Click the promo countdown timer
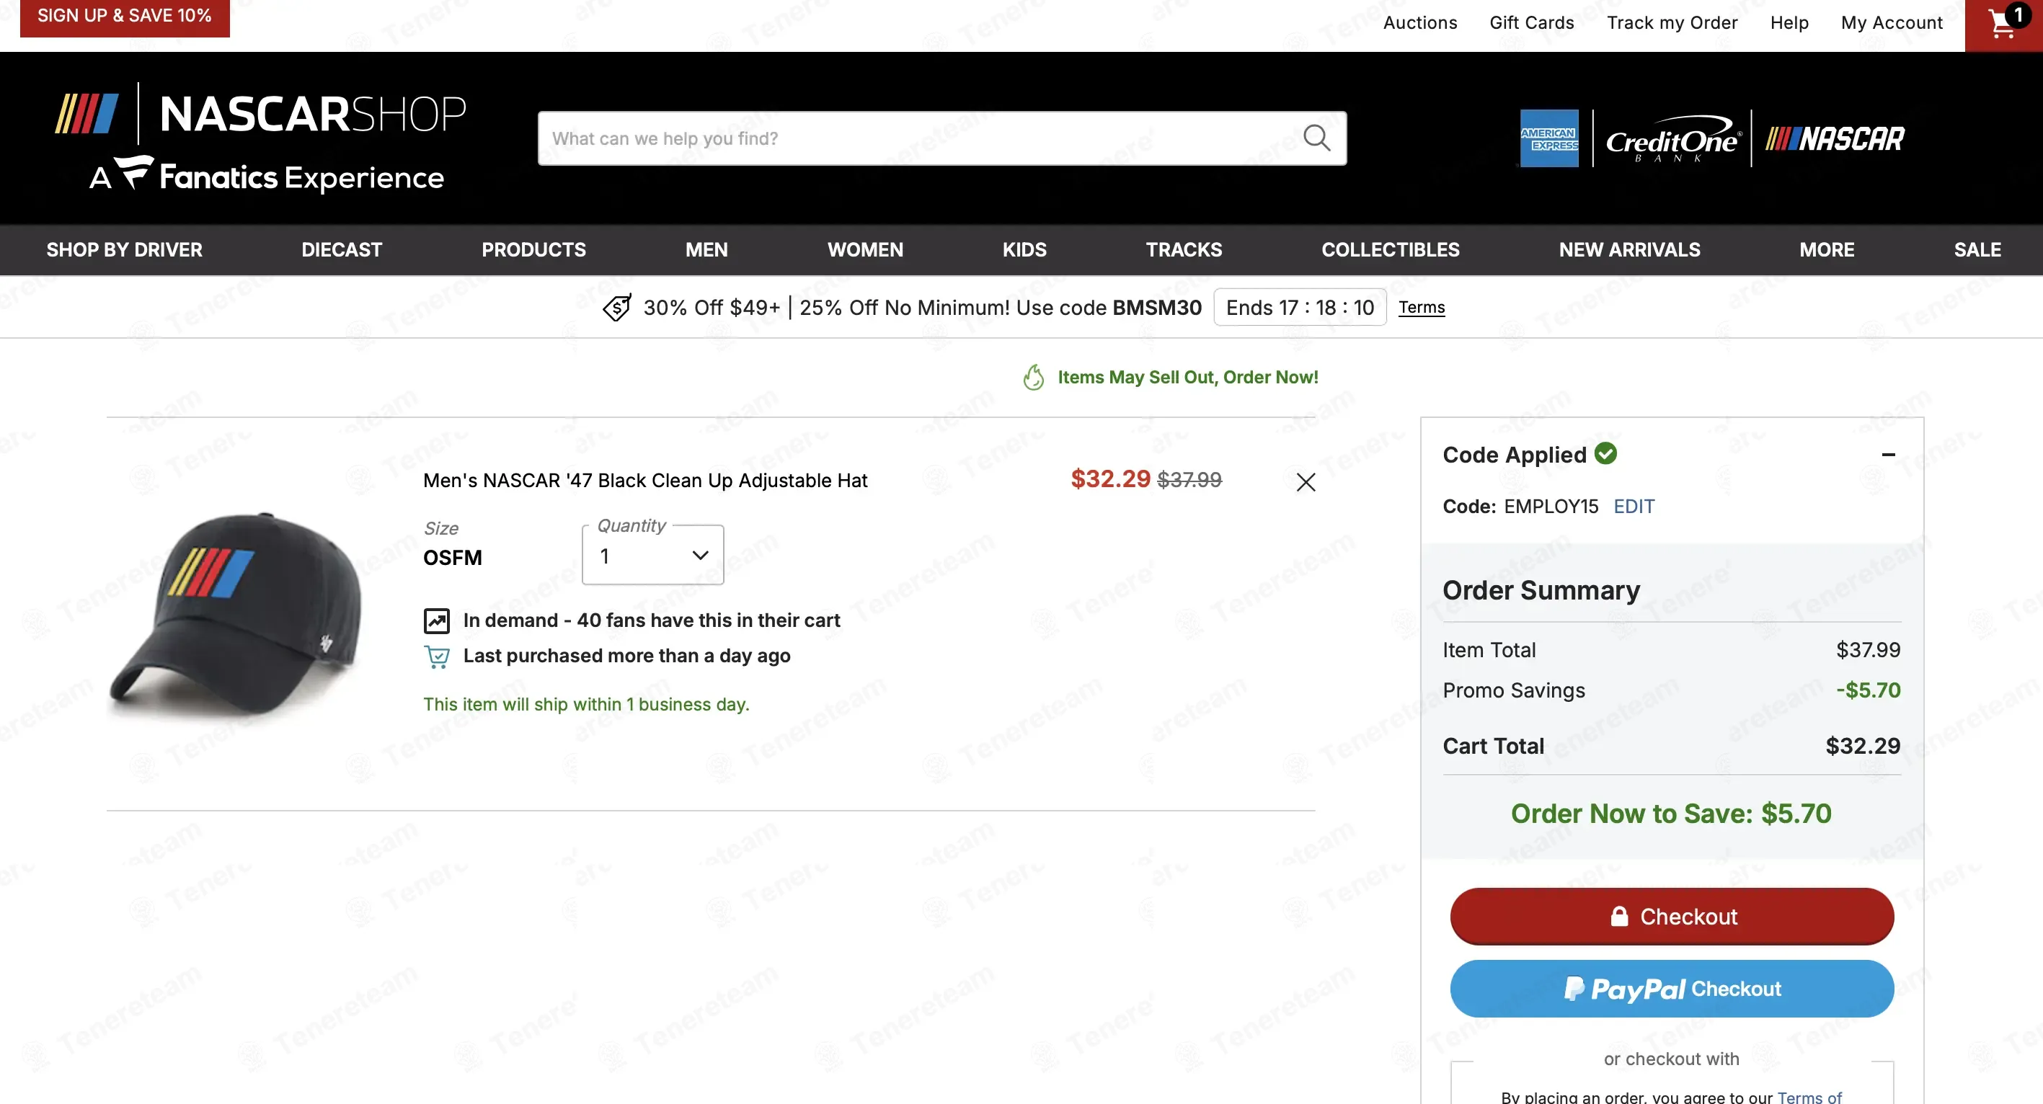Screen dimensions: 2043x1104 pos(1299,308)
